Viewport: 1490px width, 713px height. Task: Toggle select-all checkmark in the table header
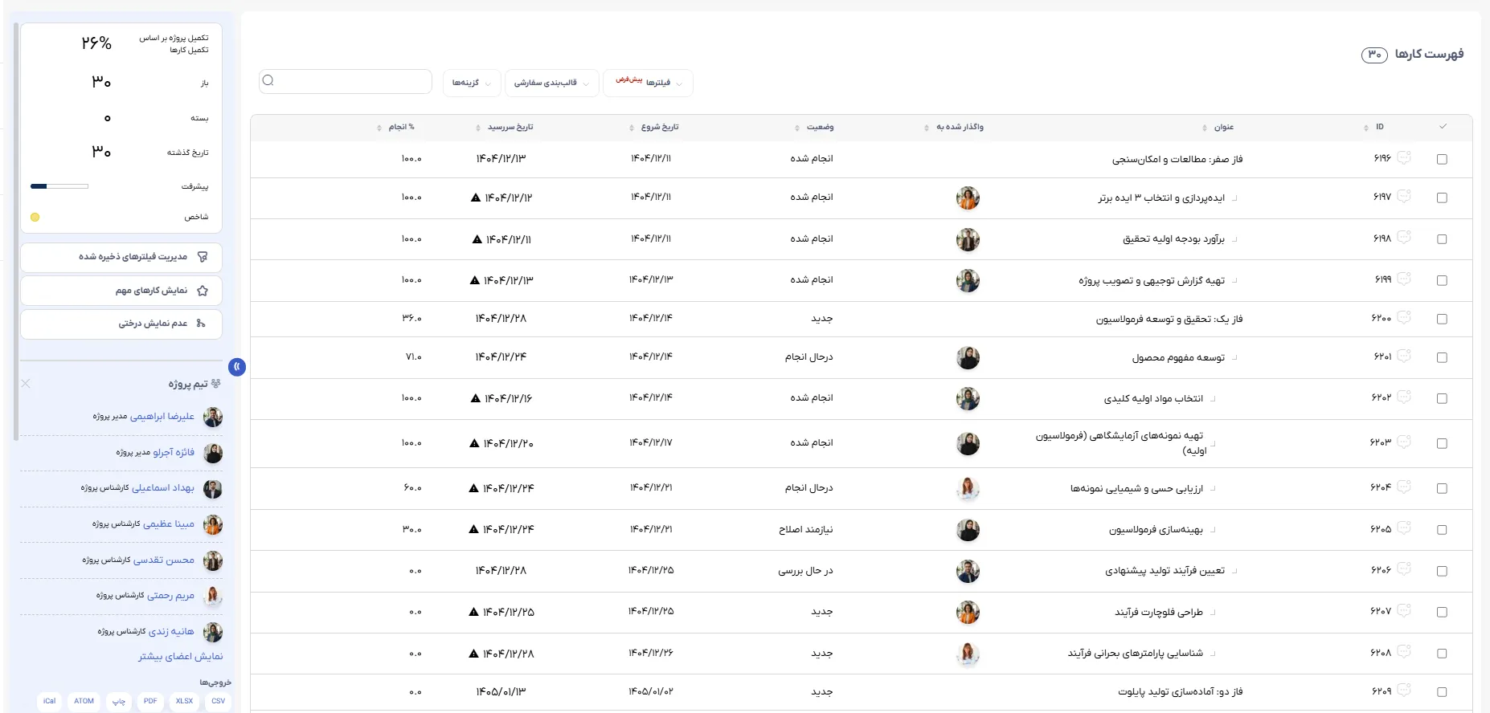tap(1443, 127)
